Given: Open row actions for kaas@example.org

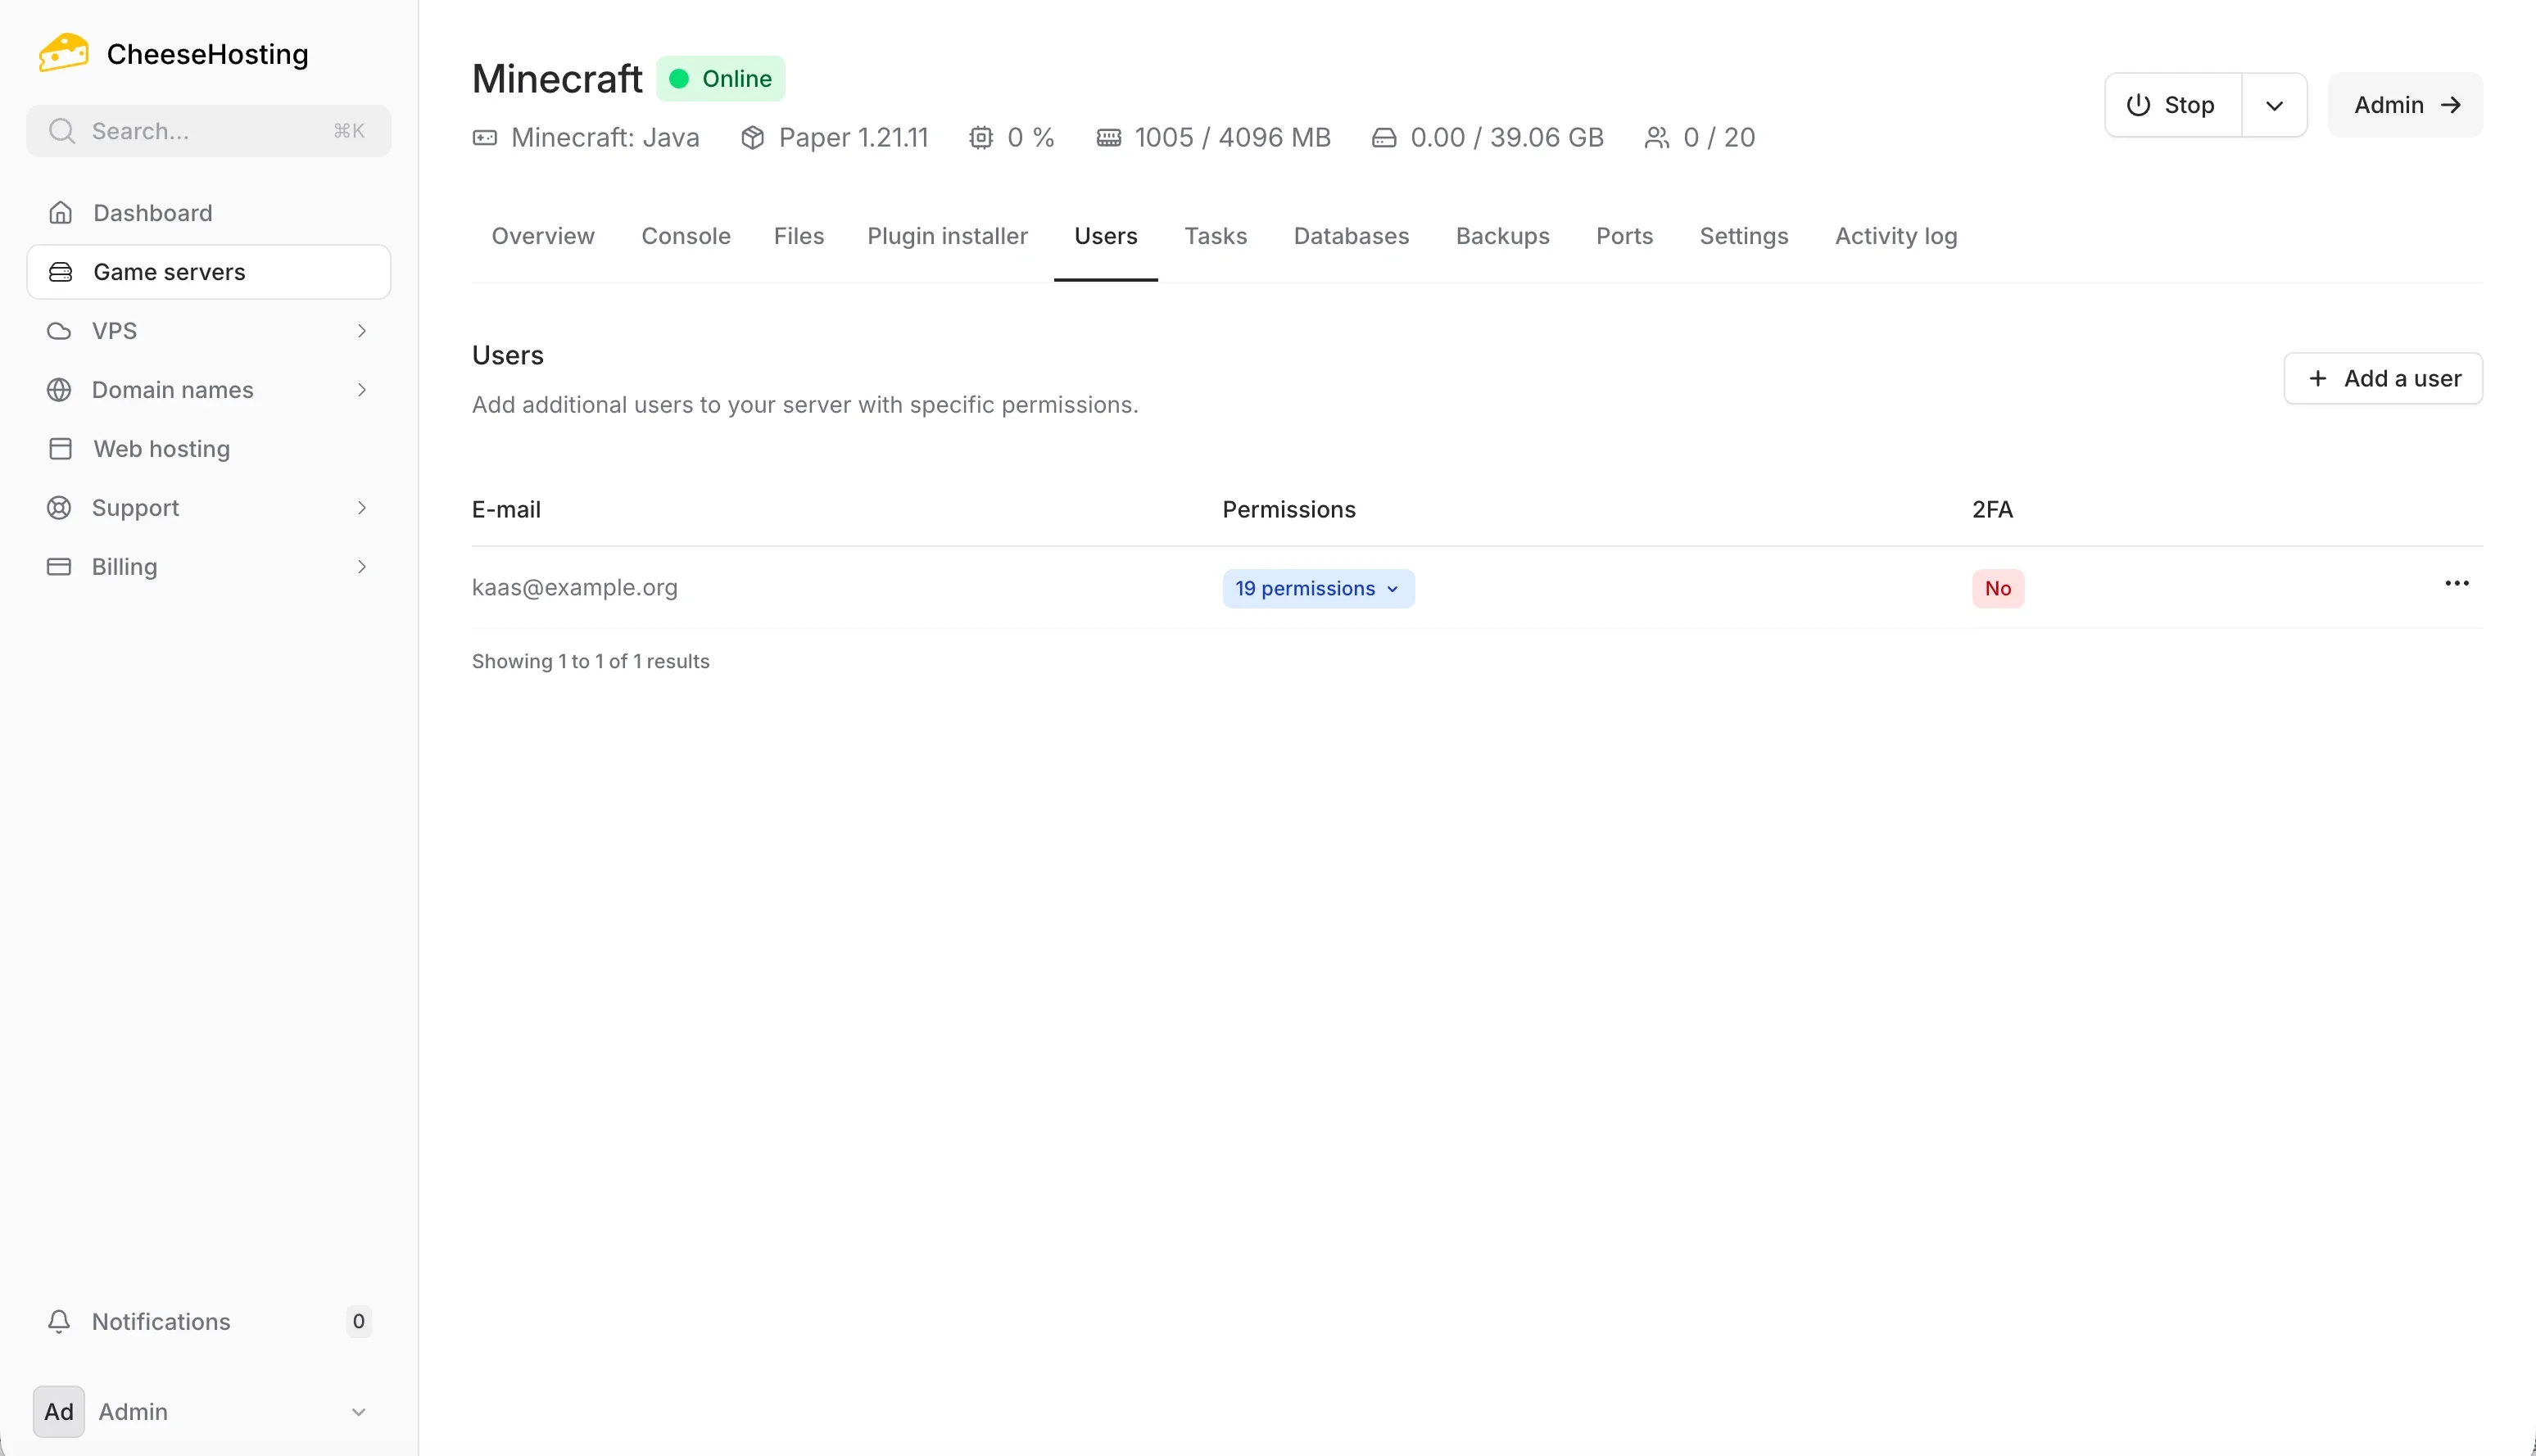Looking at the screenshot, I should click(2457, 583).
